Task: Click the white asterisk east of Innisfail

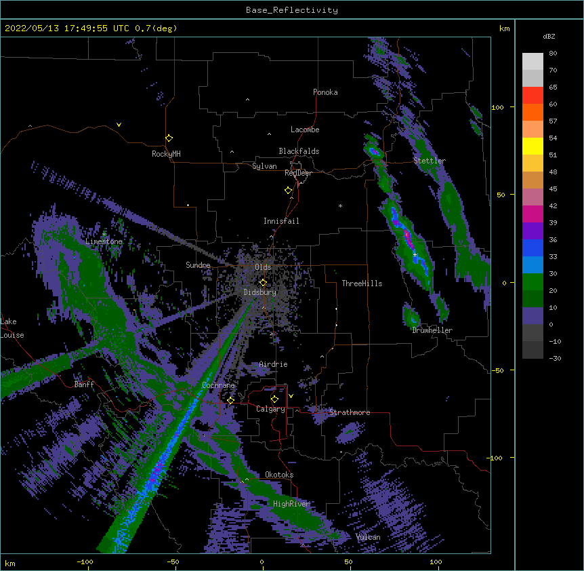Action: click(340, 205)
